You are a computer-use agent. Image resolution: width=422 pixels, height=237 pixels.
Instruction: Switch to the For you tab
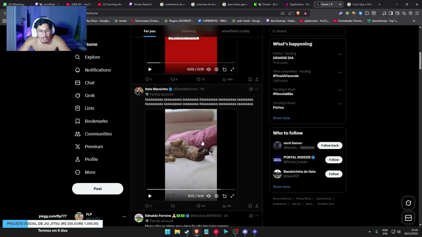coord(149,31)
